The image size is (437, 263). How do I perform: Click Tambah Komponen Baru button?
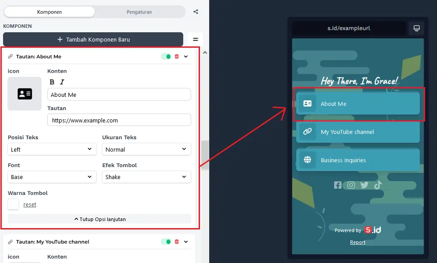tap(93, 39)
